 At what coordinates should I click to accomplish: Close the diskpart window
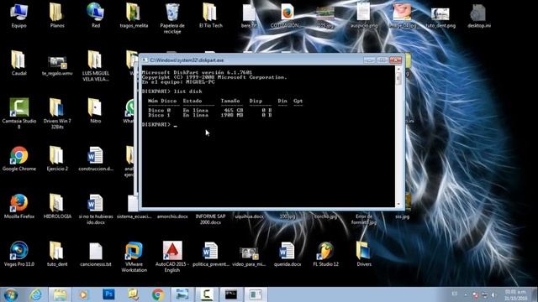click(395, 60)
